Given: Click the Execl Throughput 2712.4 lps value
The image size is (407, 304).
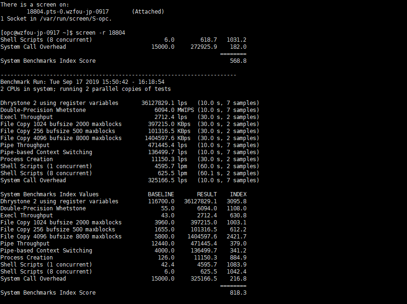Looking at the screenshot, I should [x=171, y=117].
